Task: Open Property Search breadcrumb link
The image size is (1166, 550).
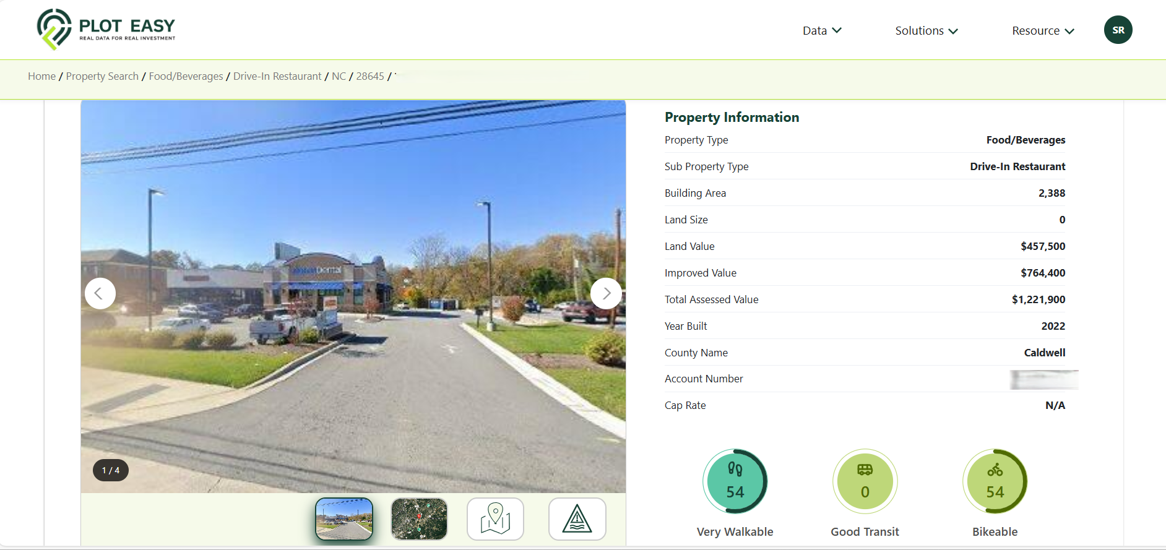Action: pos(102,76)
